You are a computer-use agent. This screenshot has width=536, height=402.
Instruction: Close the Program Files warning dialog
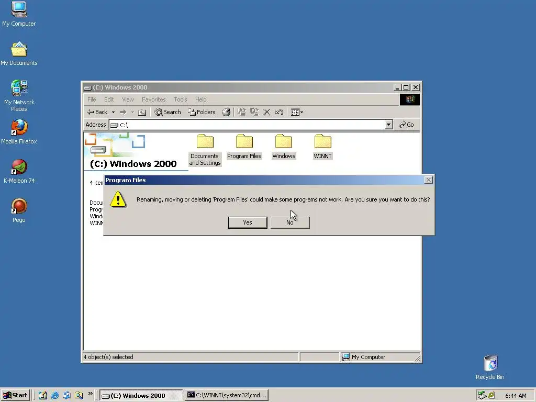tap(428, 180)
